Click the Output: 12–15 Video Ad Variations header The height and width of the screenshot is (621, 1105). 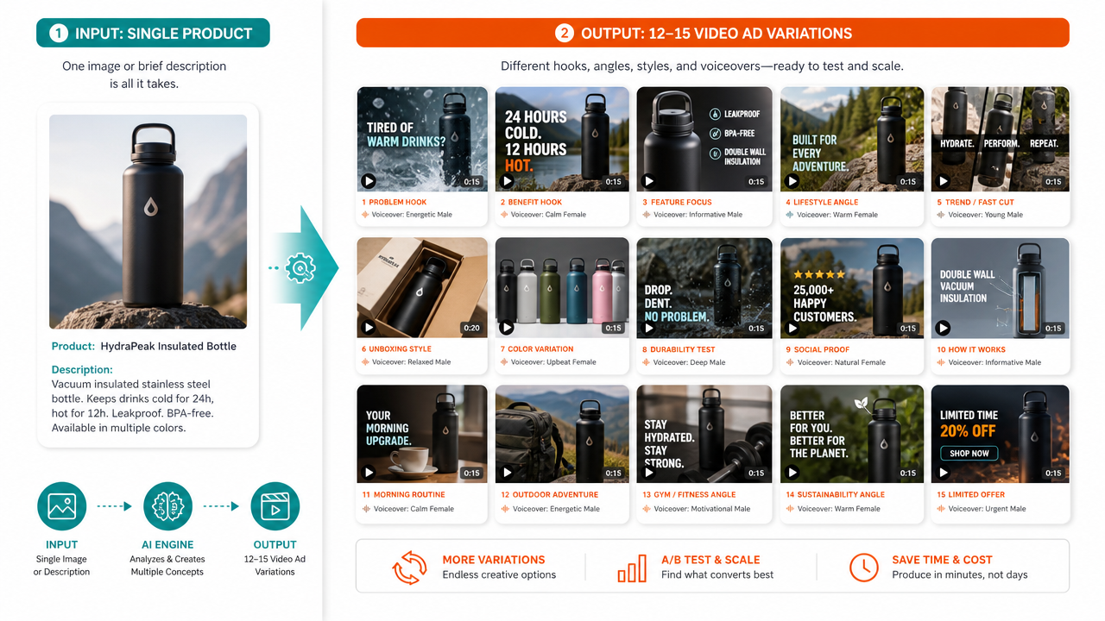[713, 34]
